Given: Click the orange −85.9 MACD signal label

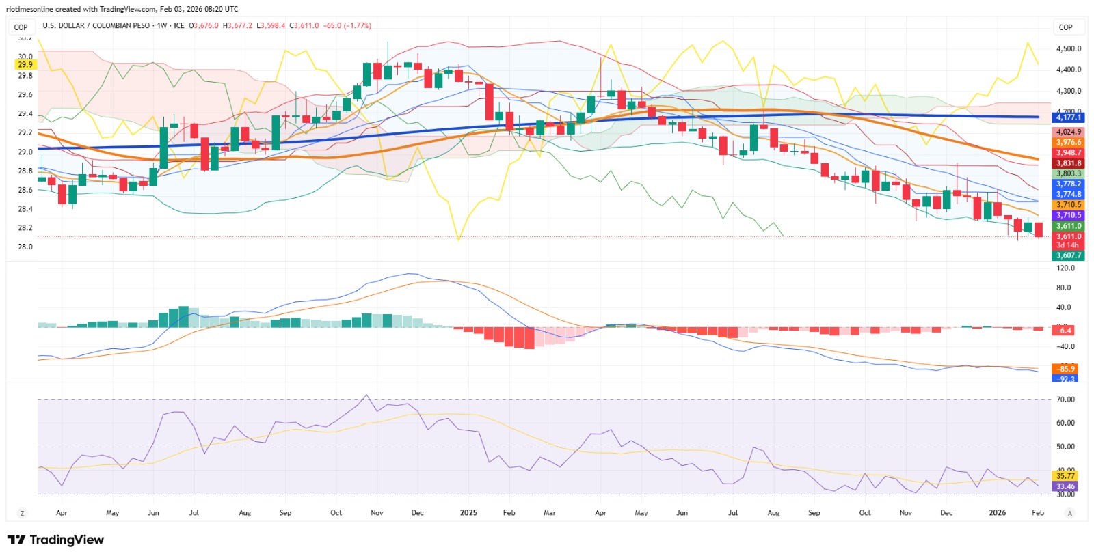Looking at the screenshot, I should [x=1065, y=369].
